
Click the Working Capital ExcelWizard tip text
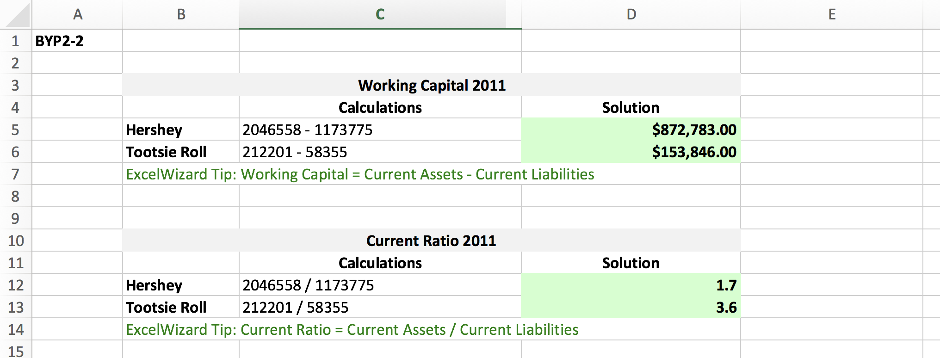(x=360, y=174)
